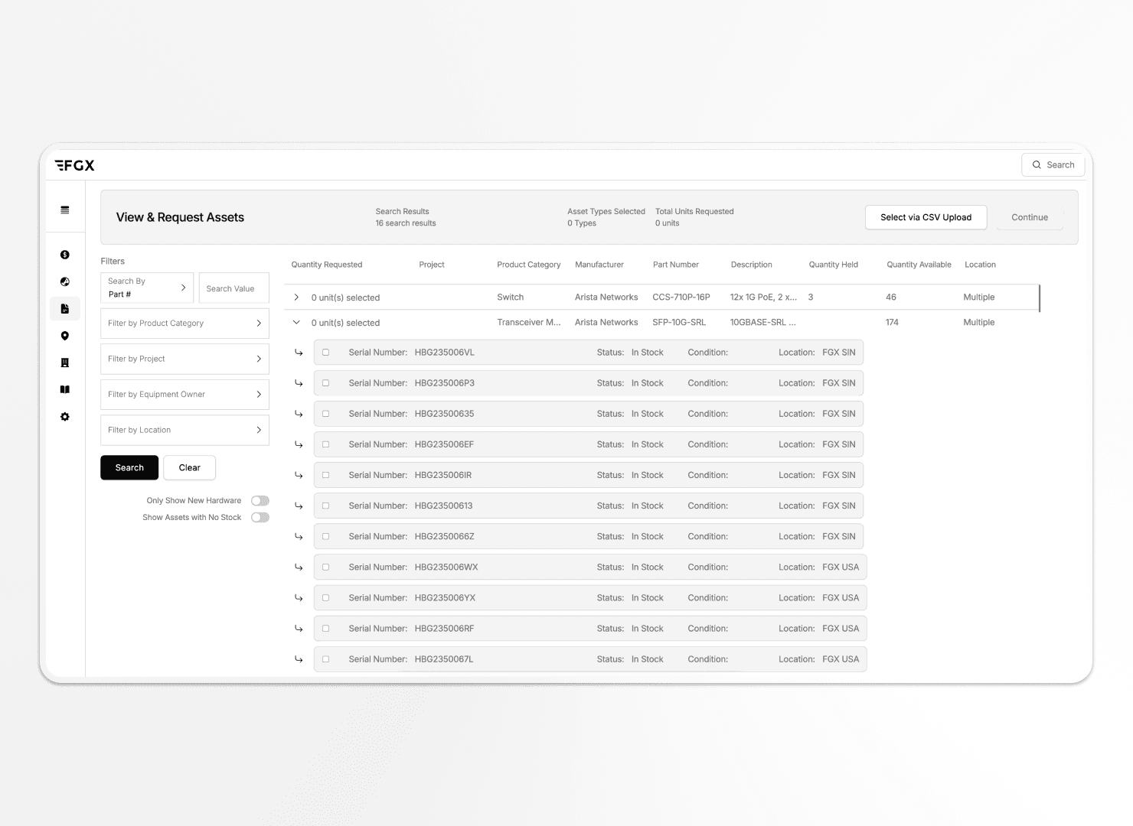This screenshot has height=826, width=1133.
Task: Check the box for serial HBG235006EF
Action: coord(325,444)
